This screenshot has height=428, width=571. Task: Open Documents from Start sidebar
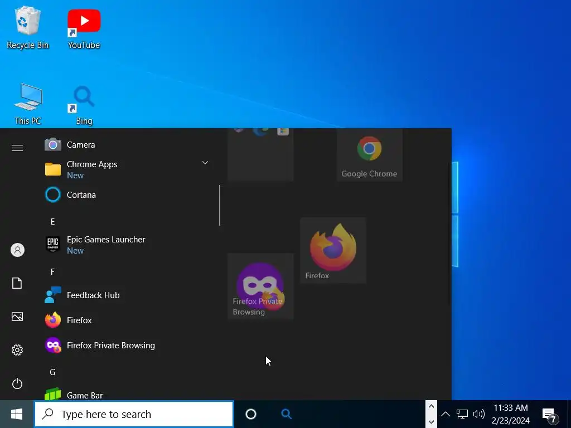coord(17,283)
